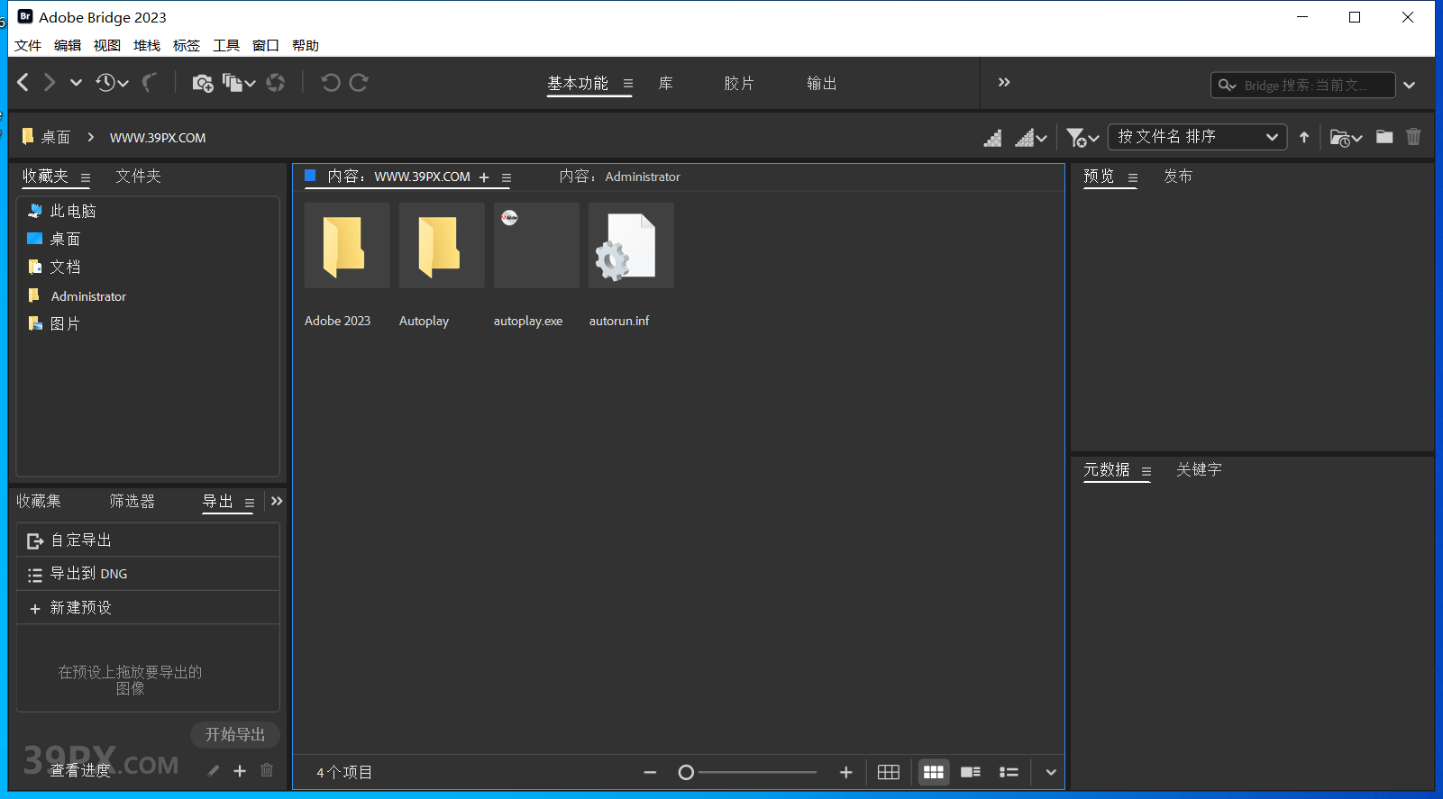Select the autoplay.exe thumbnail
The image size is (1443, 799).
(536, 245)
